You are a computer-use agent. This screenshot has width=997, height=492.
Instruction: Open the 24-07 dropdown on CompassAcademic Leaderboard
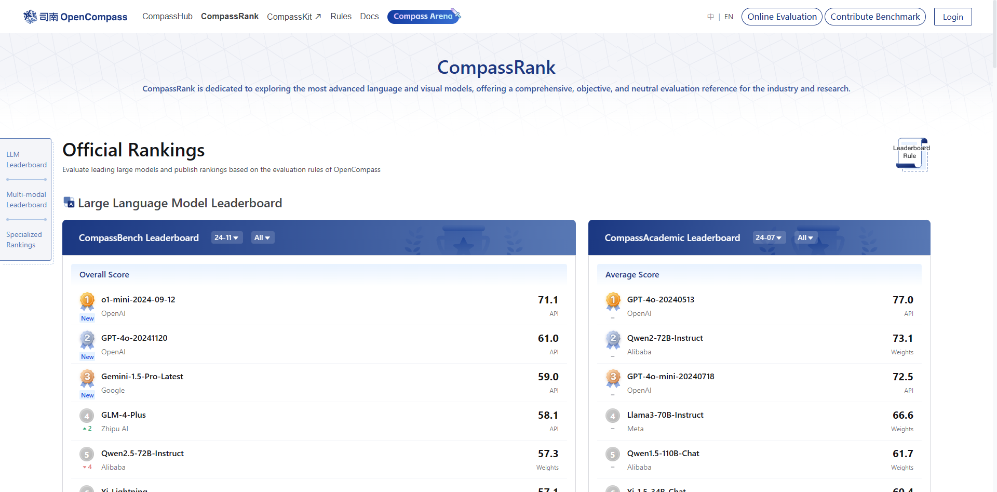[x=769, y=237]
